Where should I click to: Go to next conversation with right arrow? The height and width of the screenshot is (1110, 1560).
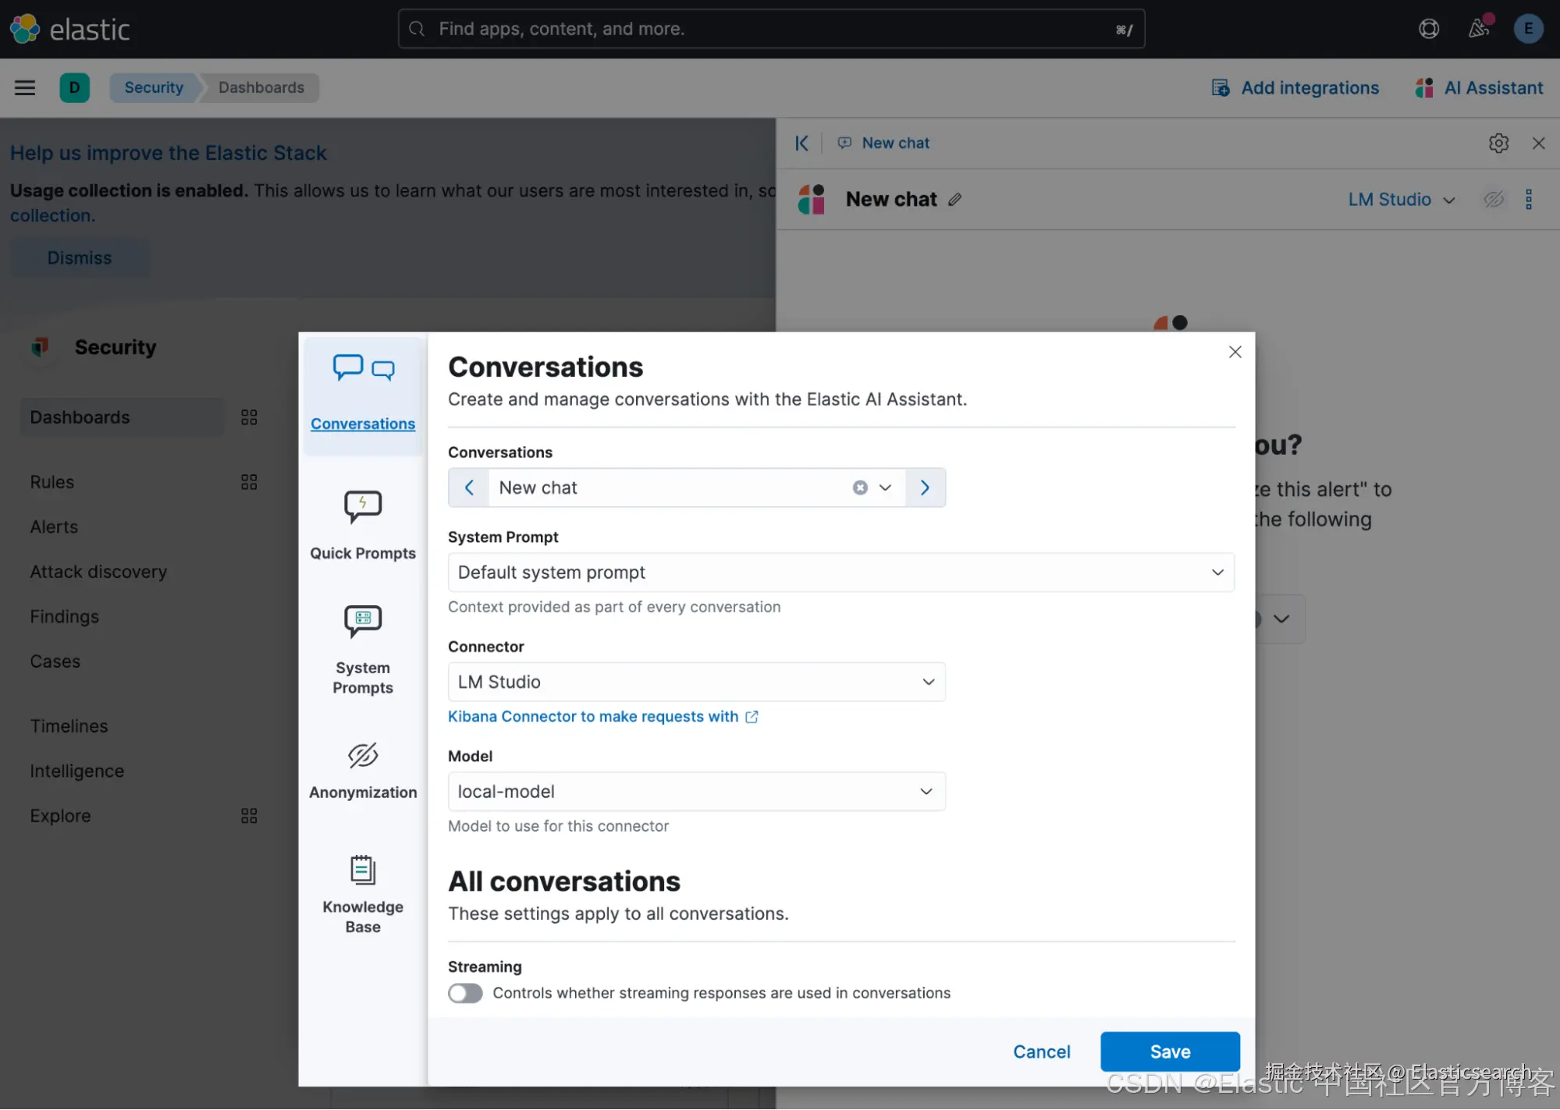coord(926,488)
